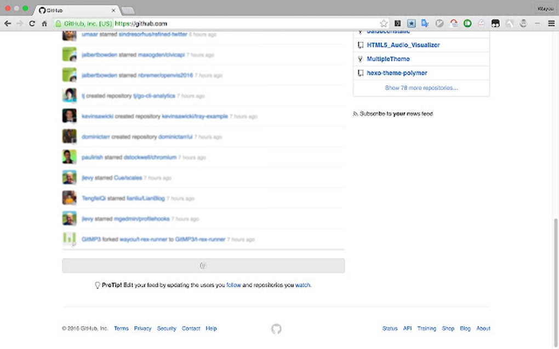This screenshot has width=559, height=349.
Task: Click the repository icon beside hexo-theme-polymer
Action: [360, 73]
